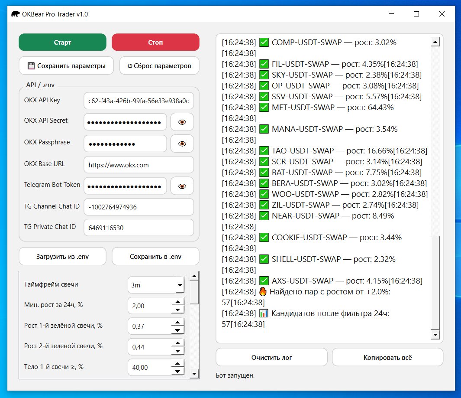461x398 pixels.
Task: Click Загрузить из .env button
Action: tap(62, 256)
